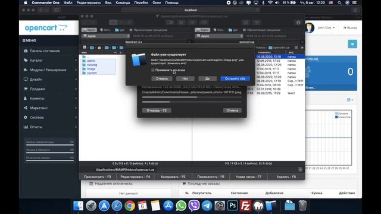Expand the 'Отчеты' sidebar chevron
The height and width of the screenshot is (214, 381).
point(76,127)
